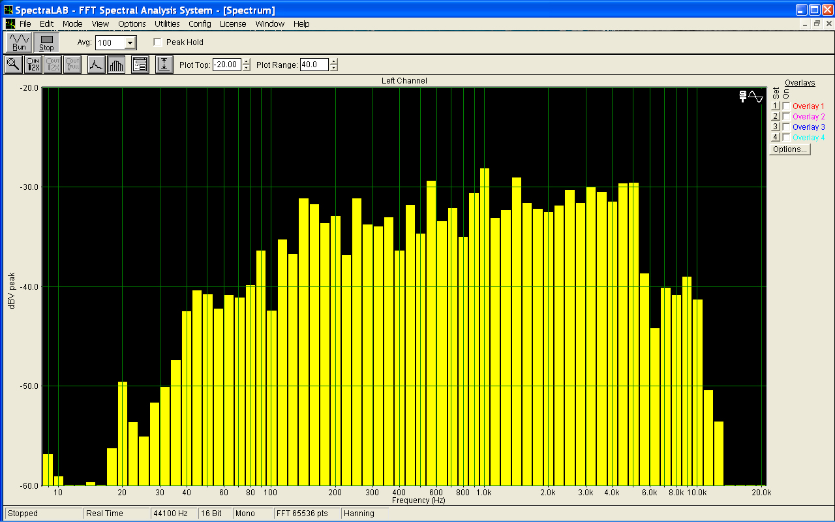835x522 pixels.
Task: Open the Mode menu
Action: [72, 23]
